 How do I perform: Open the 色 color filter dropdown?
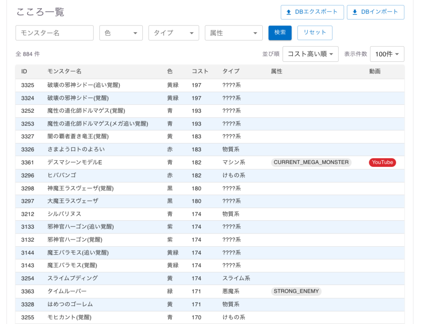pos(121,33)
